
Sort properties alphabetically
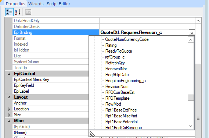(18, 12)
